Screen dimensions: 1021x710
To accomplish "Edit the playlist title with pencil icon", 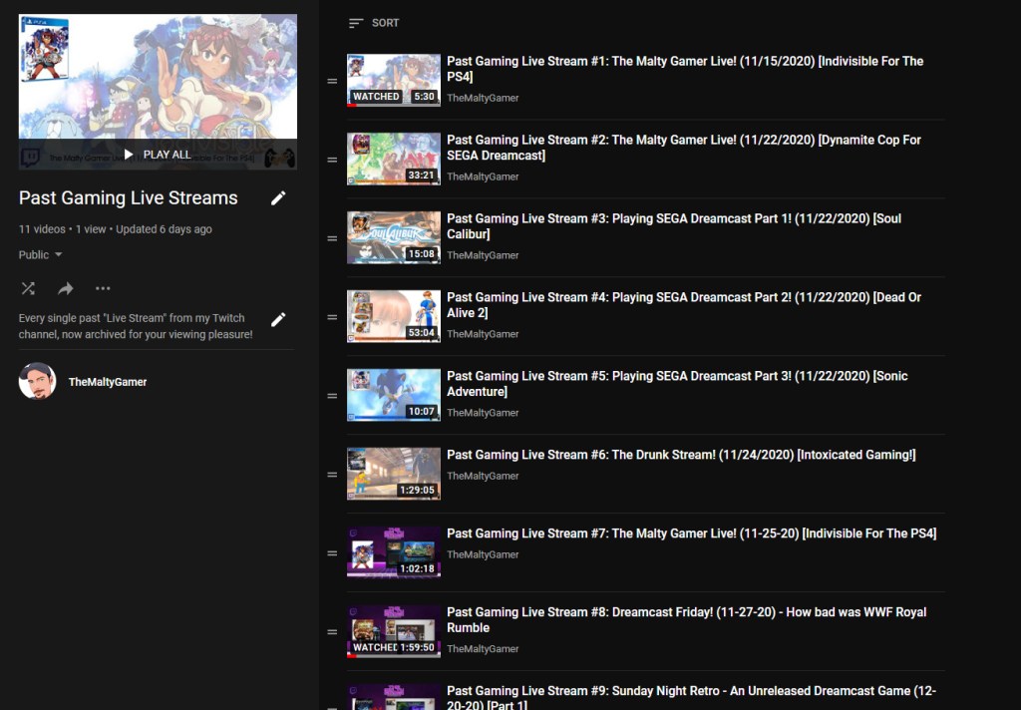I will [x=278, y=198].
